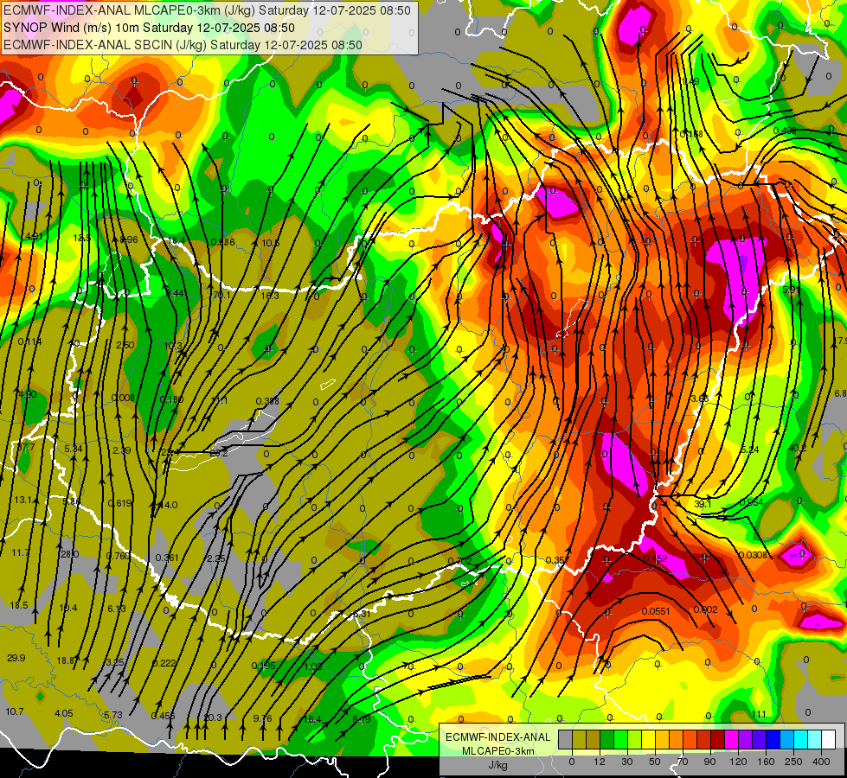Screen dimensions: 847x778
Task: Click the map value 0.0308
Action: pyautogui.click(x=753, y=555)
